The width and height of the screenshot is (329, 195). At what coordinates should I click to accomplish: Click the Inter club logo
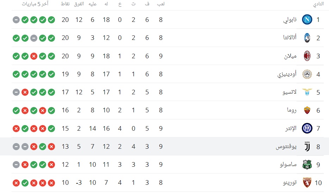(307, 128)
